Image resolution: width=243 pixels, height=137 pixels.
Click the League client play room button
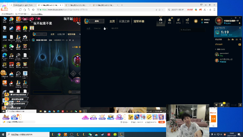97,21
